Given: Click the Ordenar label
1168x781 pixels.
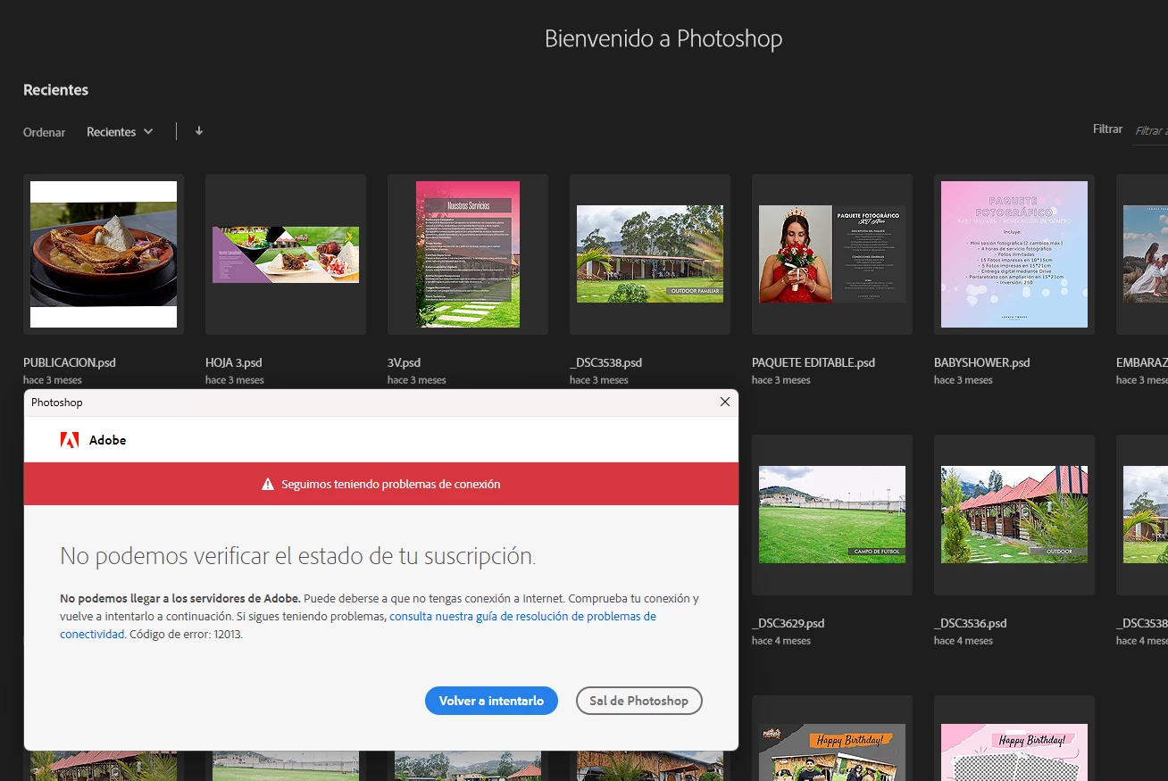Looking at the screenshot, I should click(x=45, y=132).
